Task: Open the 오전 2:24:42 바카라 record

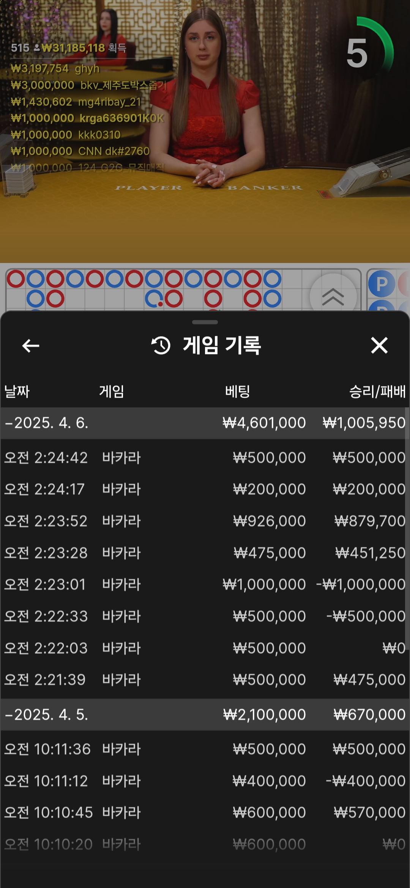Action: click(205, 458)
